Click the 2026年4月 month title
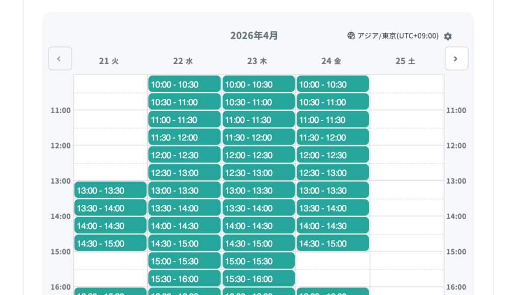Image resolution: width=524 pixels, height=295 pixels. coord(254,35)
